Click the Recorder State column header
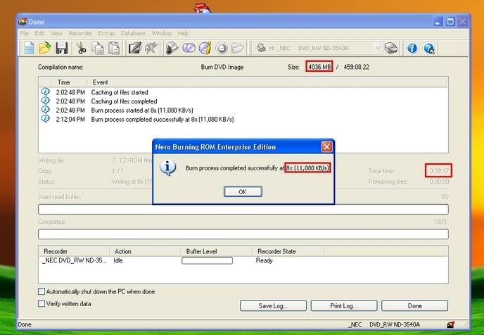 click(276, 251)
